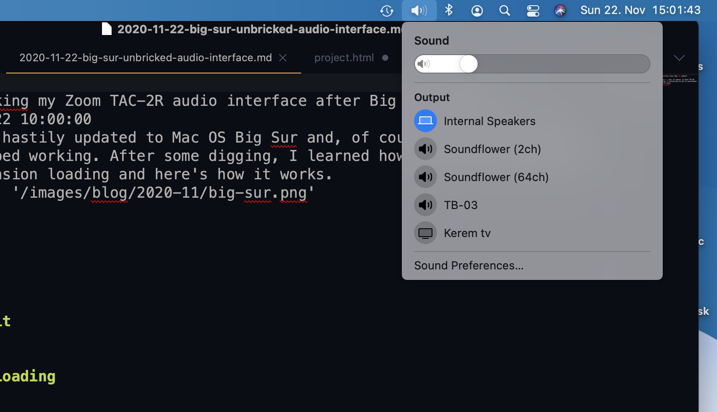Click unsaved dot on project.html tab
717x412 pixels.
tap(385, 58)
